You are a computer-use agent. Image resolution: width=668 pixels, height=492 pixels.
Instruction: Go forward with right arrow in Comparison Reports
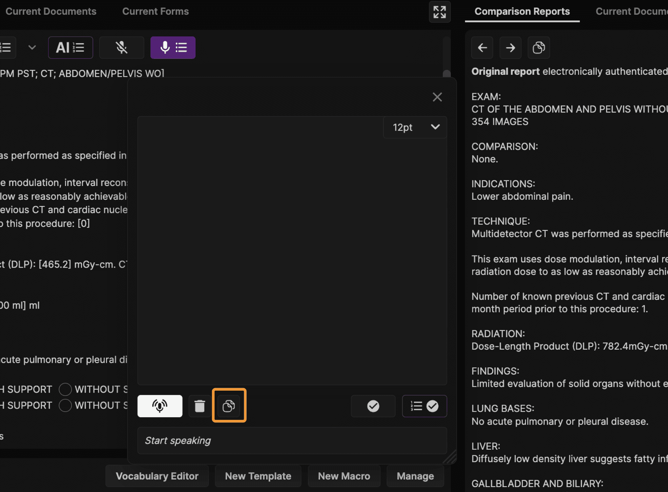pos(510,48)
